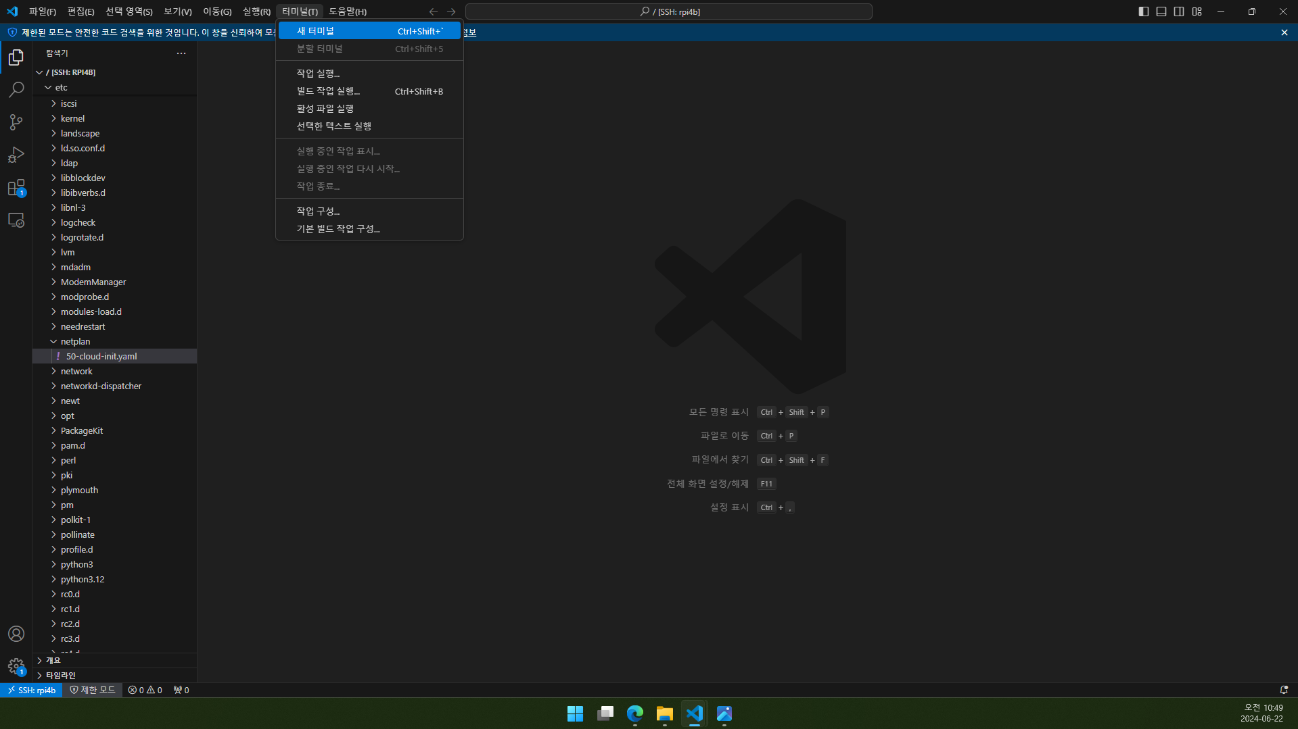Close the restricted mode banner
The width and height of the screenshot is (1298, 729).
(x=1284, y=32)
